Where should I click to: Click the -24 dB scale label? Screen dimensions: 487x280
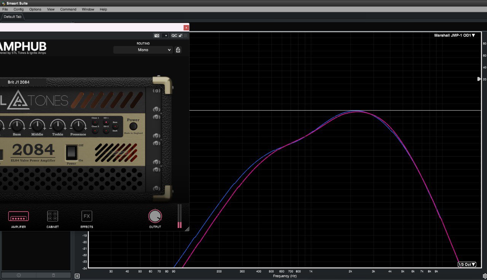pos(84,268)
